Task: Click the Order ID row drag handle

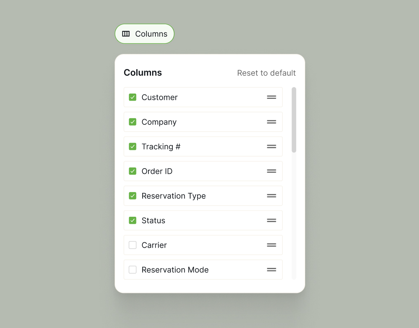Action: tap(271, 171)
